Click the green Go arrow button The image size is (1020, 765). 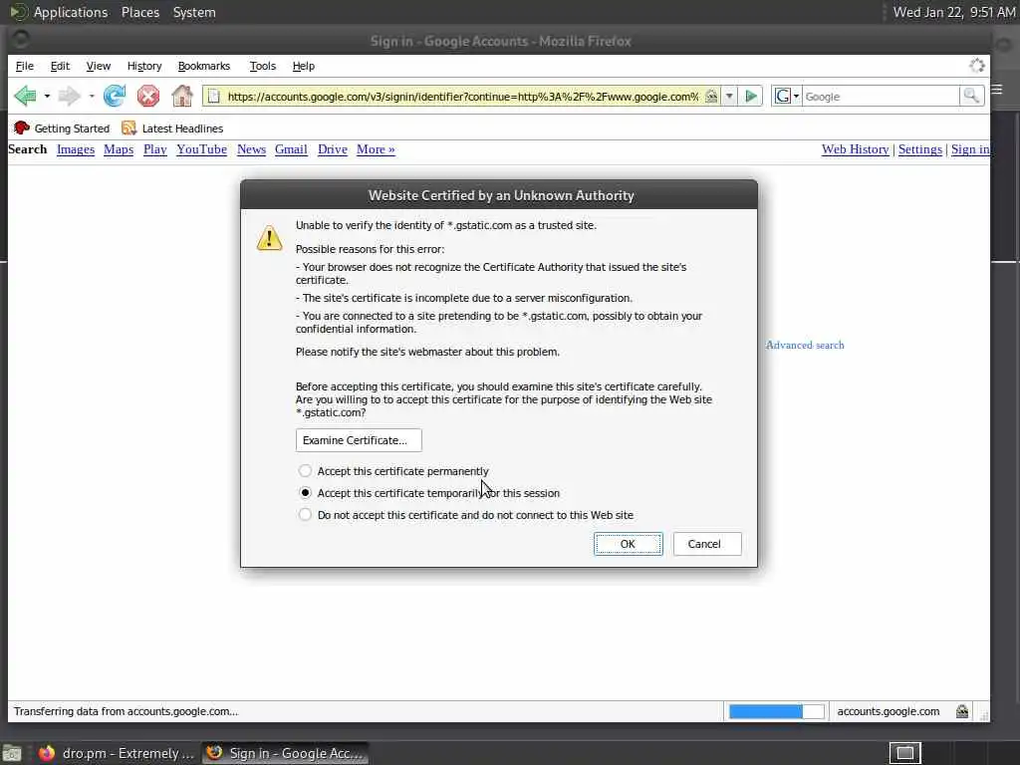click(751, 97)
